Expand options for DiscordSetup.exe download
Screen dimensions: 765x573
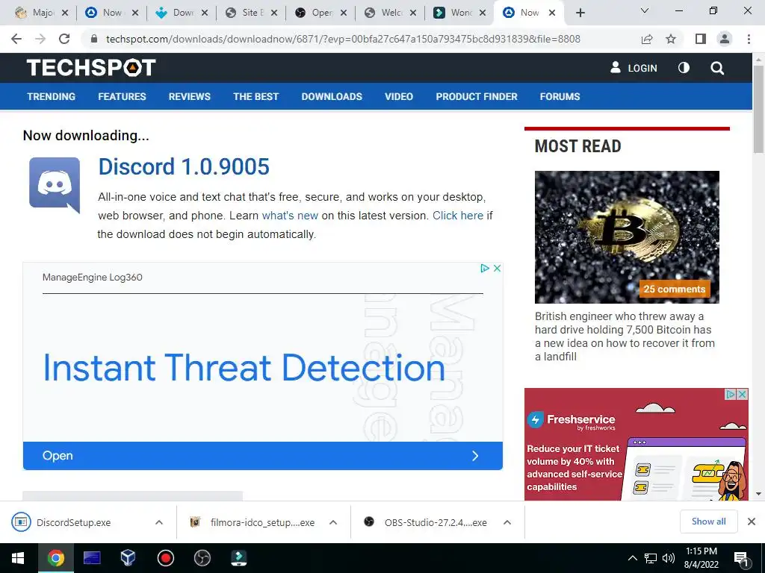point(159,522)
